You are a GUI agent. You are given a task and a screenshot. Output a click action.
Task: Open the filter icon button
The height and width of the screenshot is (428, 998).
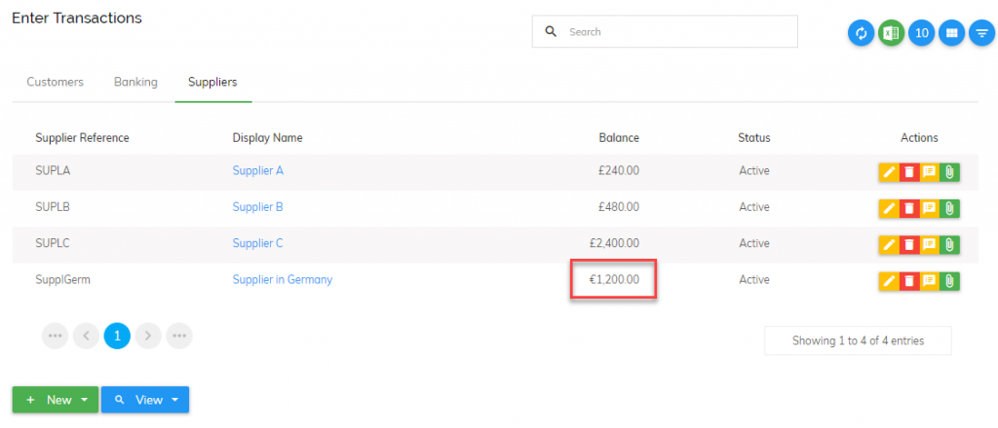tap(981, 33)
